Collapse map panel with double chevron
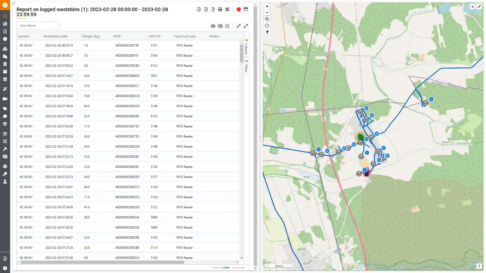 click(x=473, y=7)
